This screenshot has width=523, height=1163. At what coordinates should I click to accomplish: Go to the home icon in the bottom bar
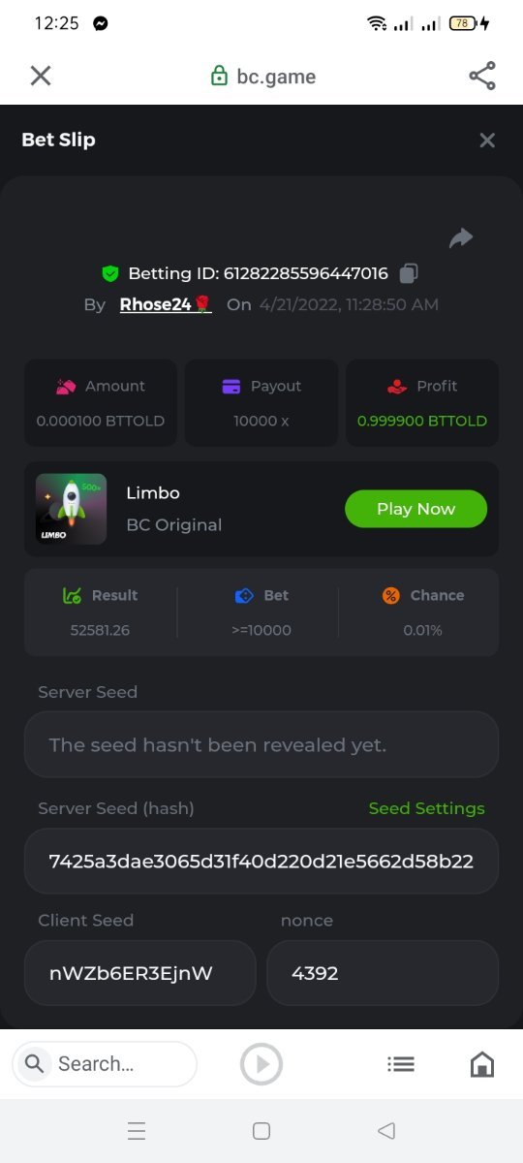[x=481, y=1064]
